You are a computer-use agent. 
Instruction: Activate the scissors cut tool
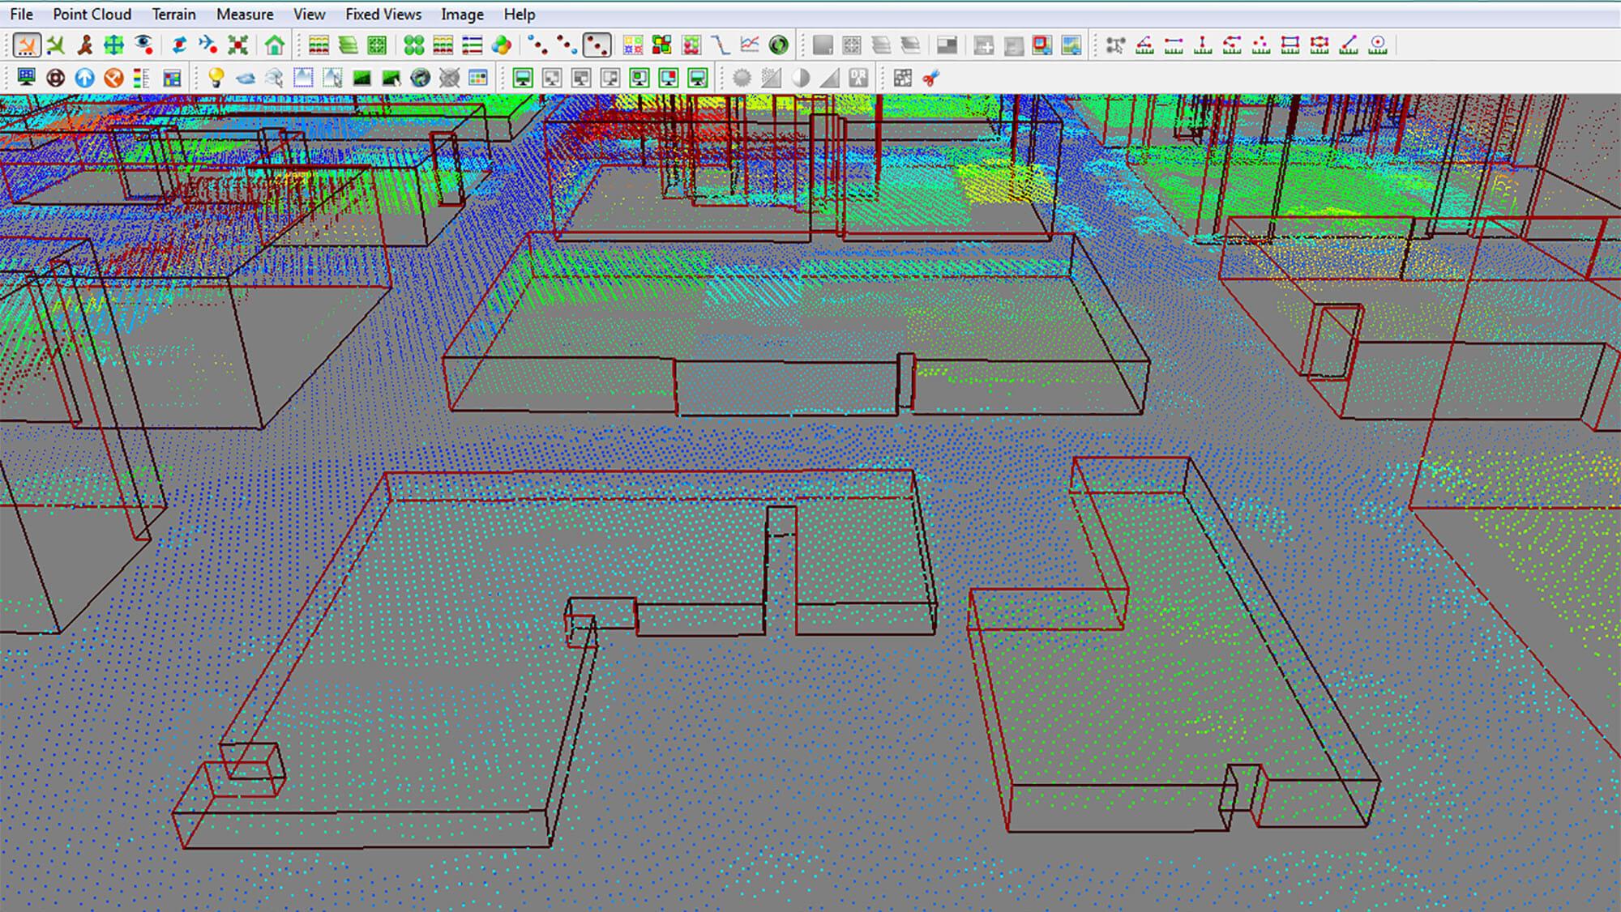(930, 76)
